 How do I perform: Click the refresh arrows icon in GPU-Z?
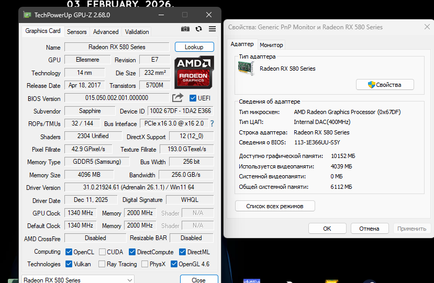(199, 29)
